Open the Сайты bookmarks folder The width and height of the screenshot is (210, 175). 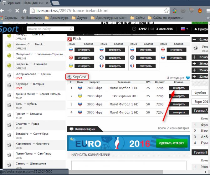tap(137, 18)
